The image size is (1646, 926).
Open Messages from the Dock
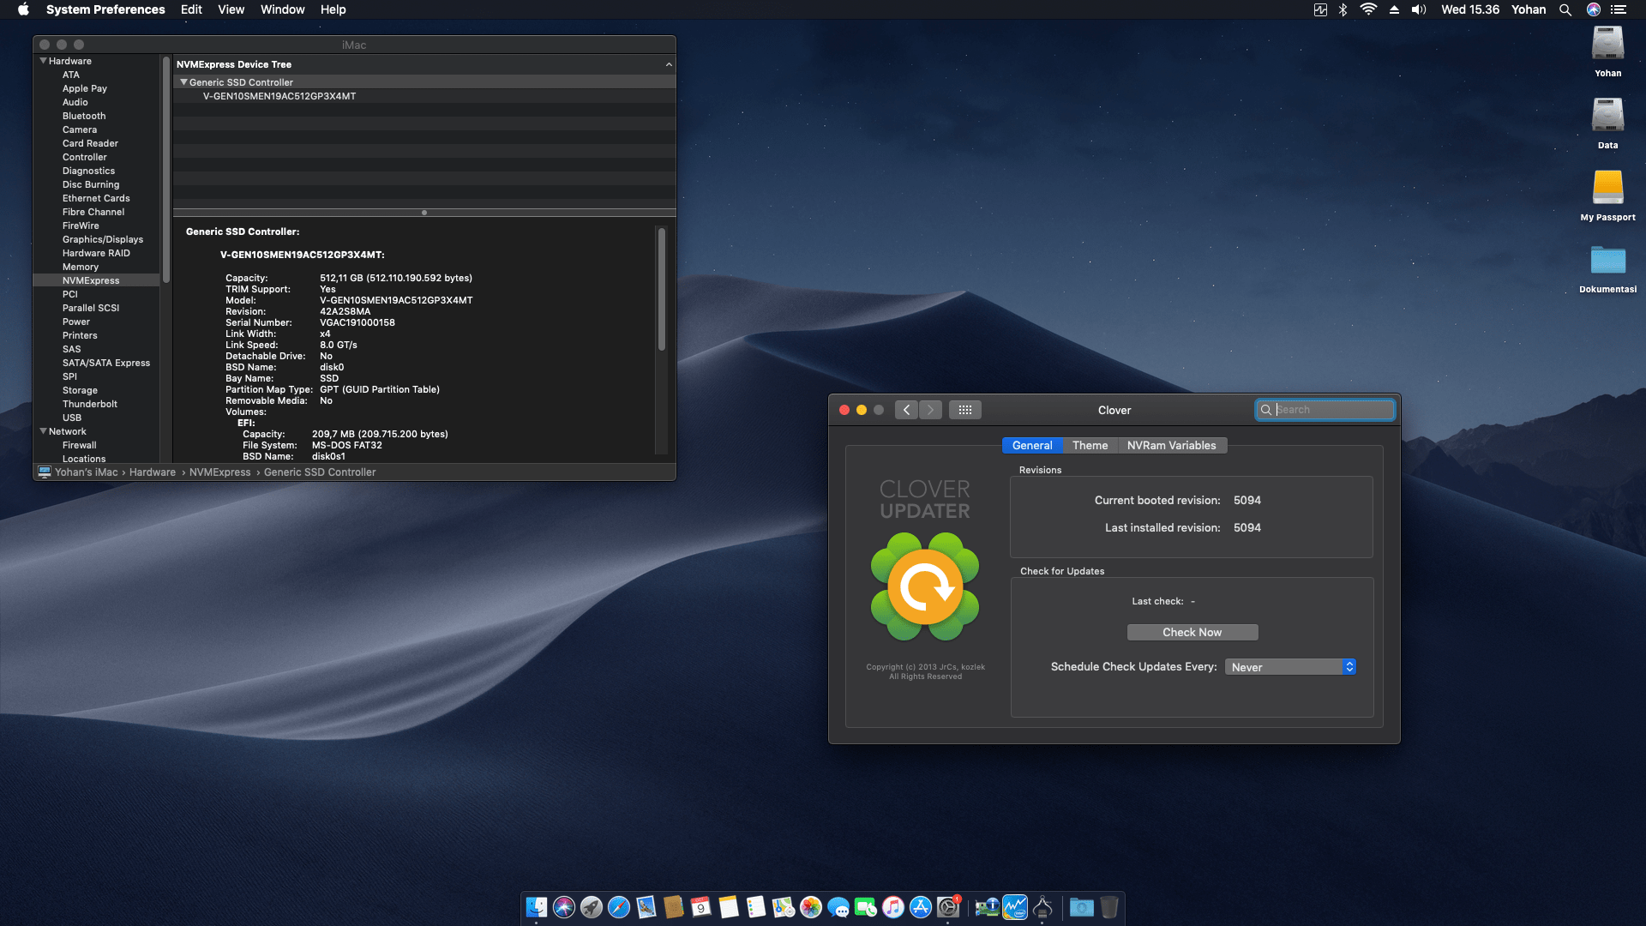[x=839, y=906]
